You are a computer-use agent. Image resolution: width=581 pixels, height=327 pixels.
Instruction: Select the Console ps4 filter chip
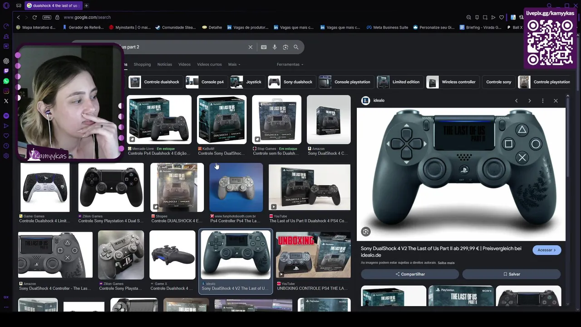coord(206,82)
